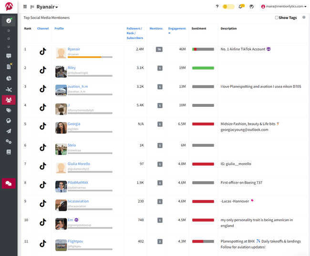Open the network nodes sidebar icon
This screenshot has height=256, width=310.
(9, 90)
